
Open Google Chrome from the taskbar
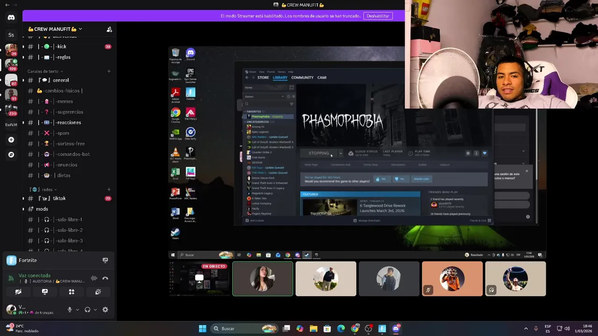pos(355,329)
